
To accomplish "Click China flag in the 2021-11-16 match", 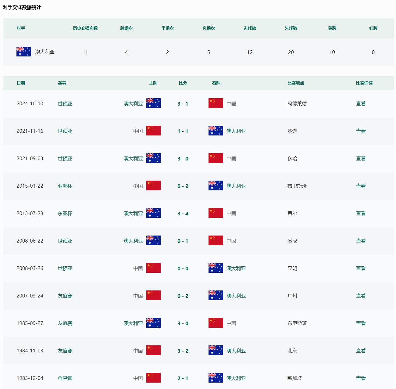I will [x=153, y=131].
